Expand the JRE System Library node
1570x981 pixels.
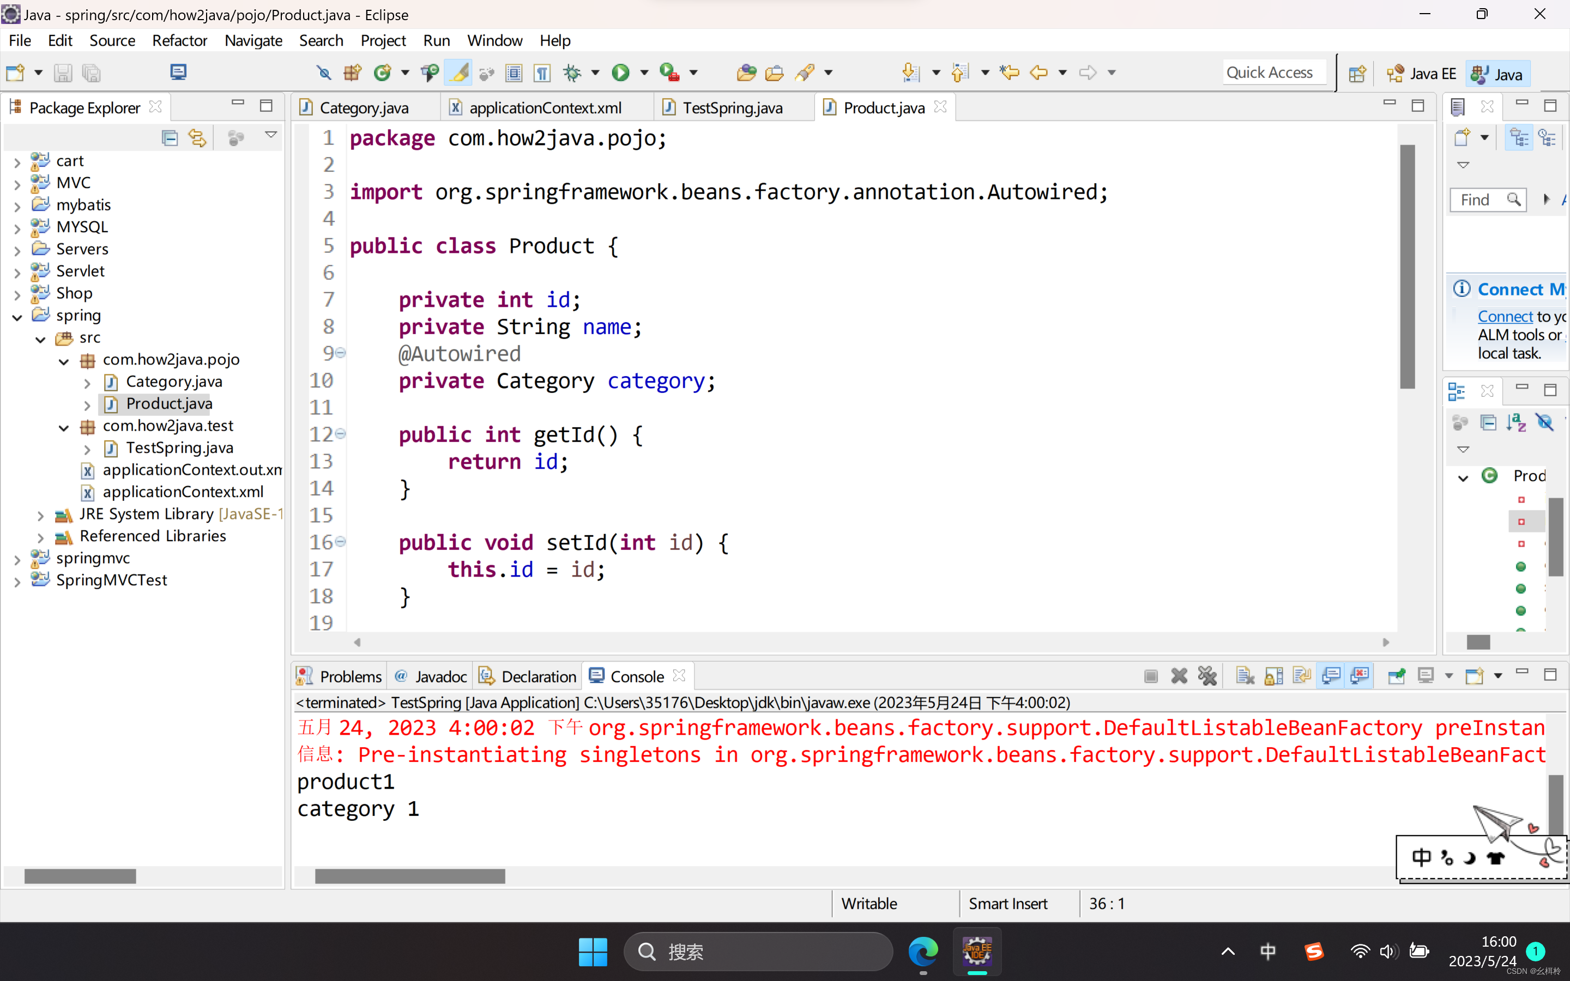coord(40,515)
